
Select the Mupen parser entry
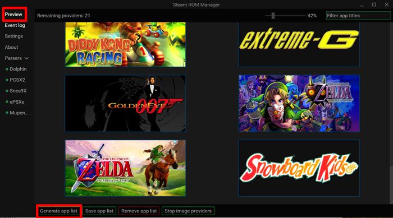(19, 113)
